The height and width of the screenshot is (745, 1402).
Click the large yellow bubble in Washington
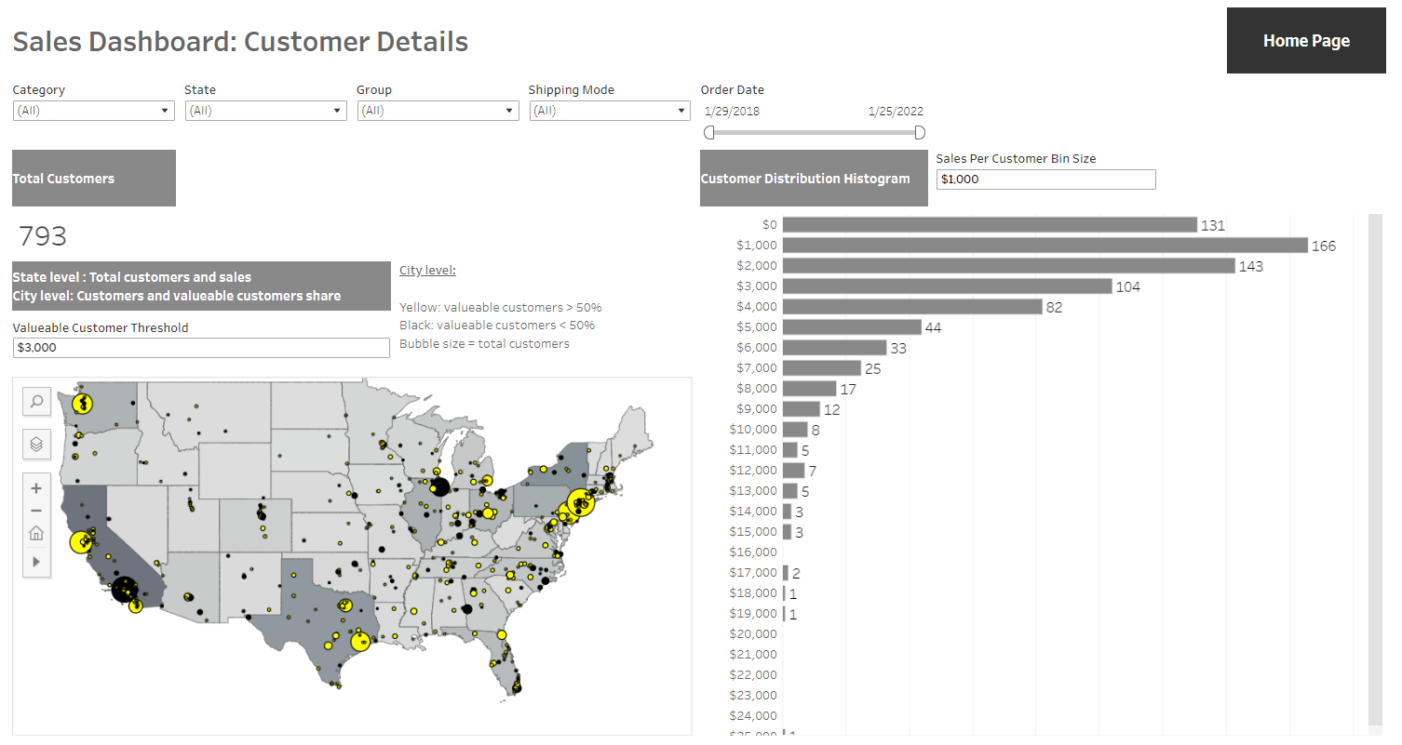[x=84, y=404]
